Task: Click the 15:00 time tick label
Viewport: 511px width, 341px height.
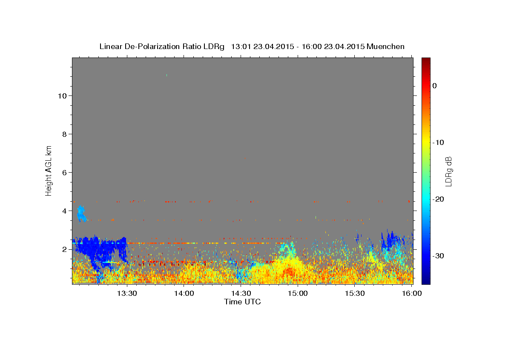Action: click(298, 293)
